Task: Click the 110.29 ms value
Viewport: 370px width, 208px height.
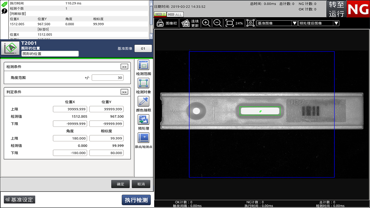Action: [x=73, y=4]
